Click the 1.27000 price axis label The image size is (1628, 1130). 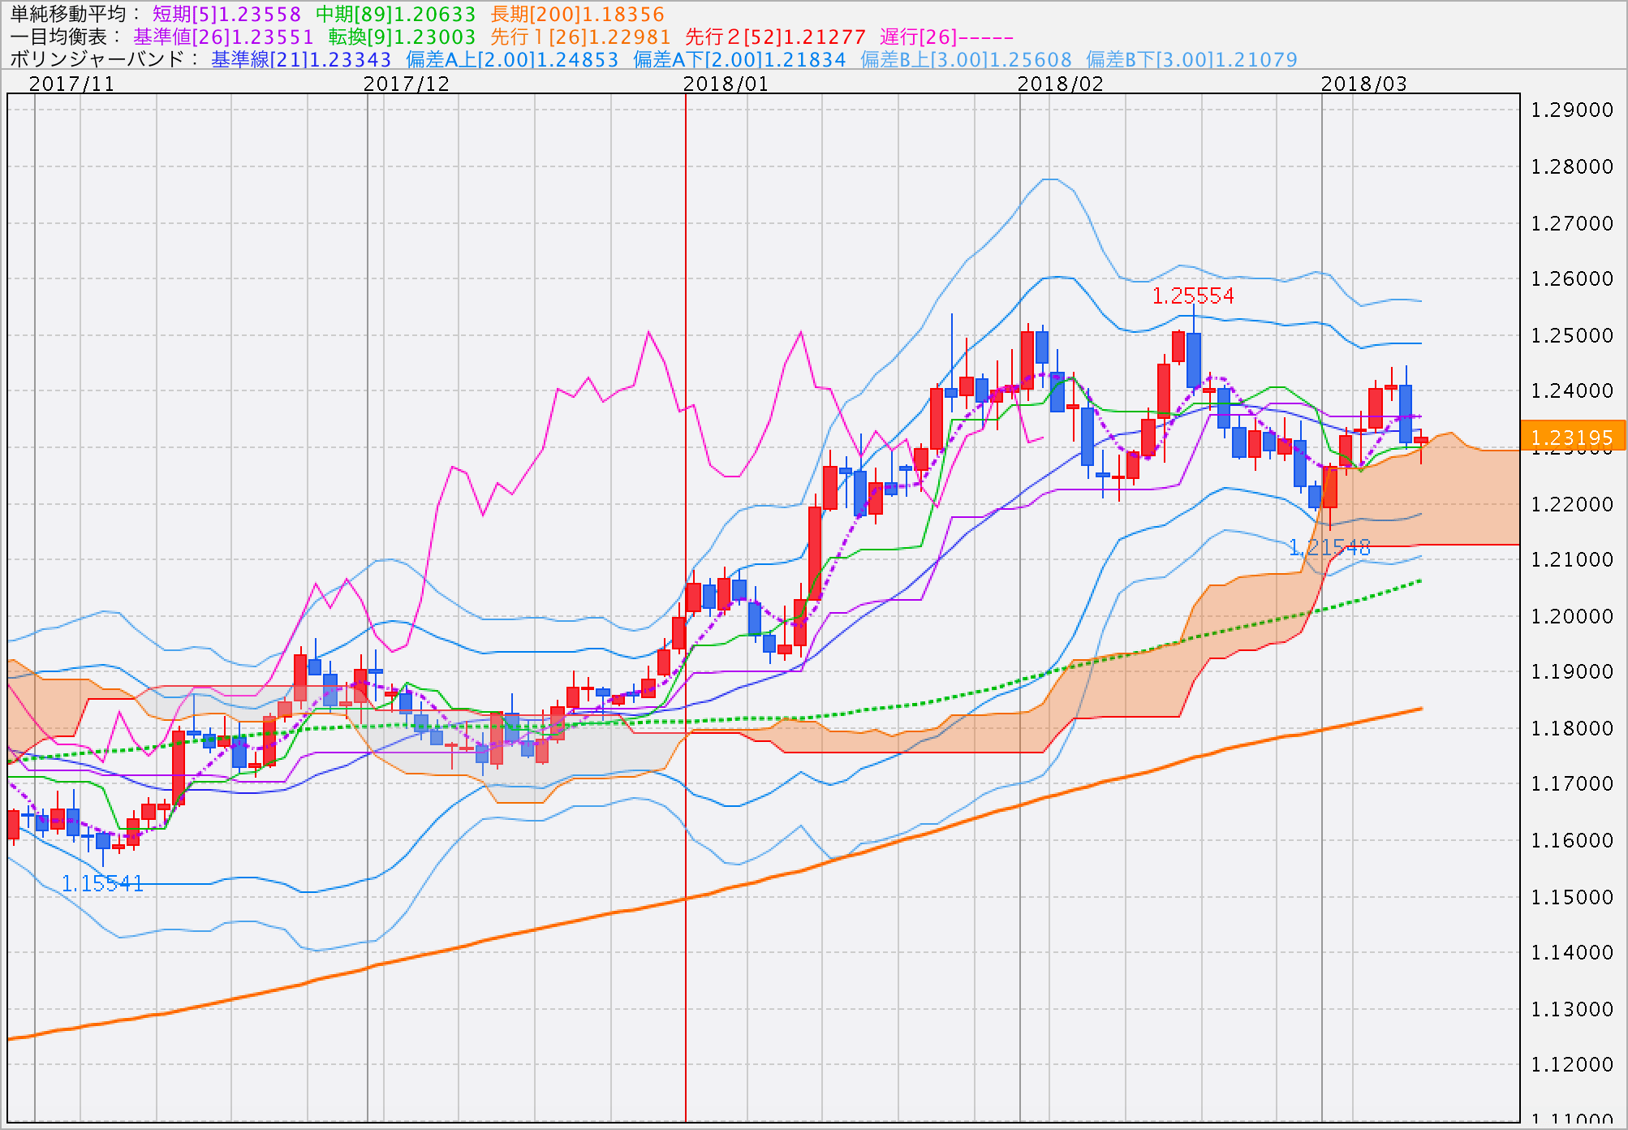(1572, 223)
